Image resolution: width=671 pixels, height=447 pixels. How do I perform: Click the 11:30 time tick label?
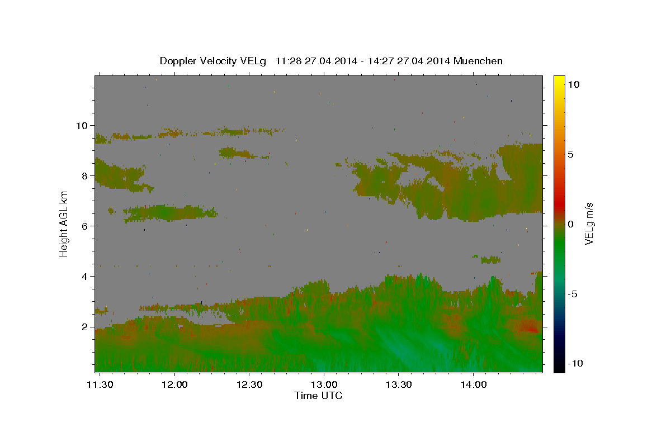(x=100, y=385)
